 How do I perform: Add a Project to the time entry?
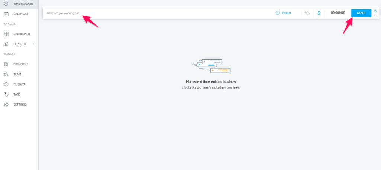[x=283, y=13]
